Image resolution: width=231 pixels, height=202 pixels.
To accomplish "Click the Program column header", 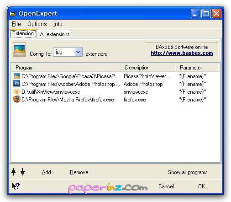I will 66,68.
